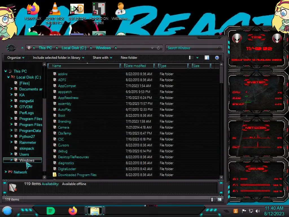Click the volume speaker tray icon

(258, 211)
